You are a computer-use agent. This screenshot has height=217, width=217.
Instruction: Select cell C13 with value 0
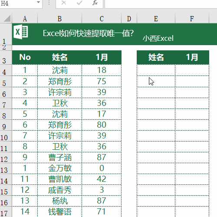[102, 168]
